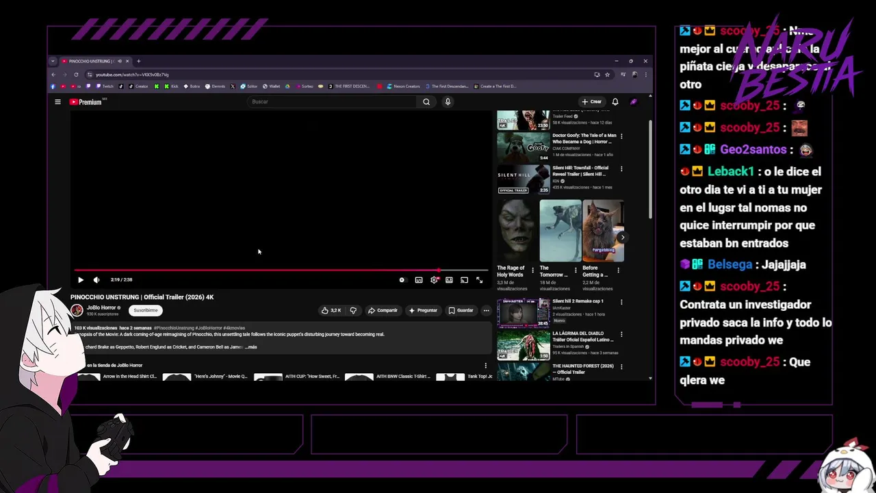
Task: Open options for Doctor Goofy video
Action: pos(621,136)
